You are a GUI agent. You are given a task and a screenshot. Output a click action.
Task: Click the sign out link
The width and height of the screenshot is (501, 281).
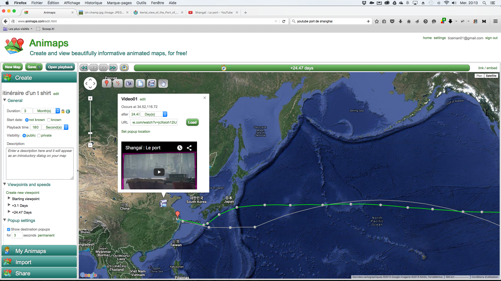click(491, 38)
